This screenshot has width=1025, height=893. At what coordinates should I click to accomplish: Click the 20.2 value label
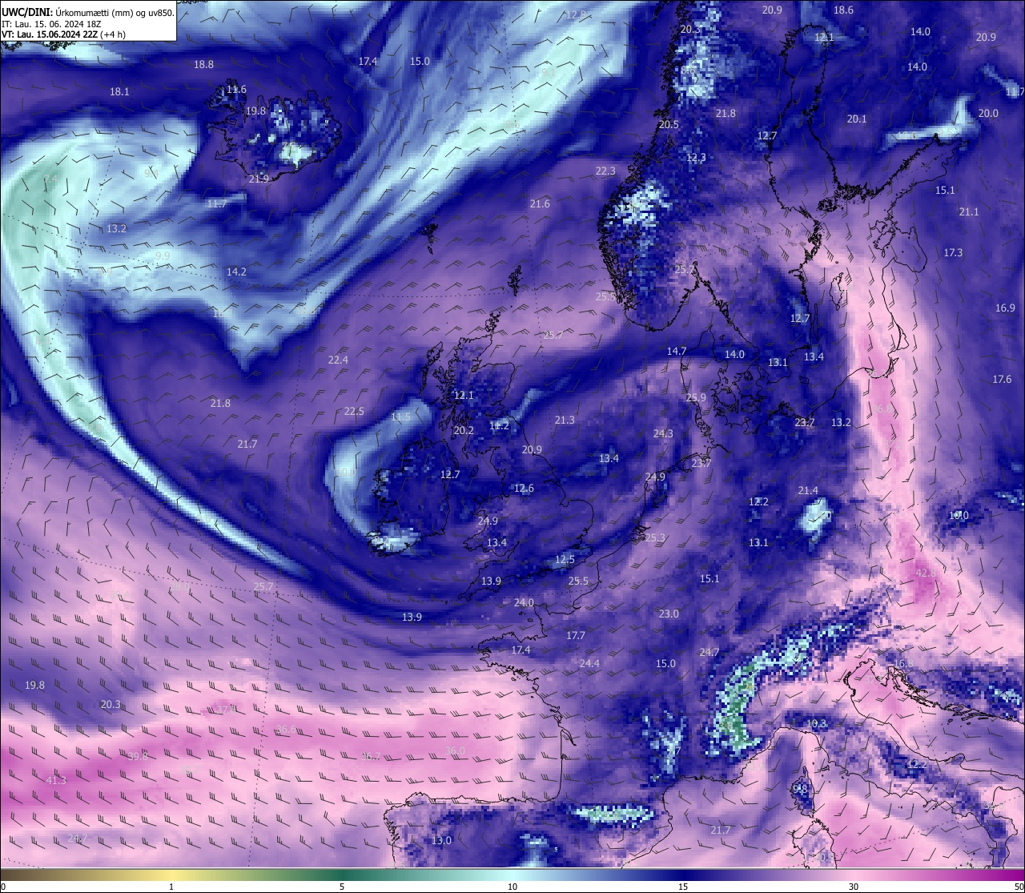point(464,430)
